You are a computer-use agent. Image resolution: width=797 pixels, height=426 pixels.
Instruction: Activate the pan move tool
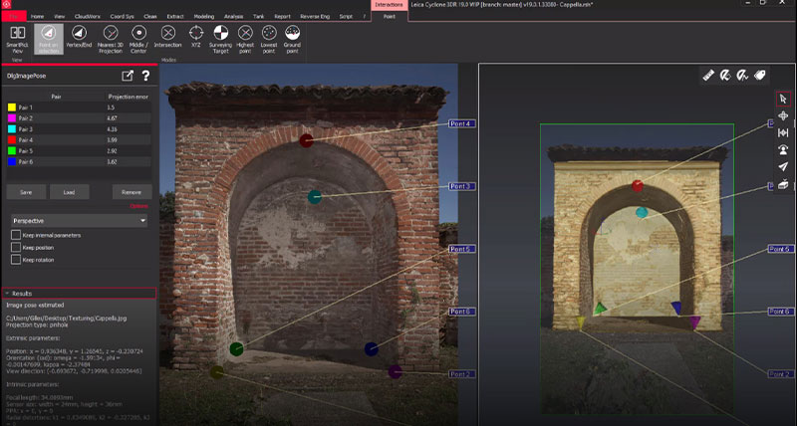click(783, 115)
